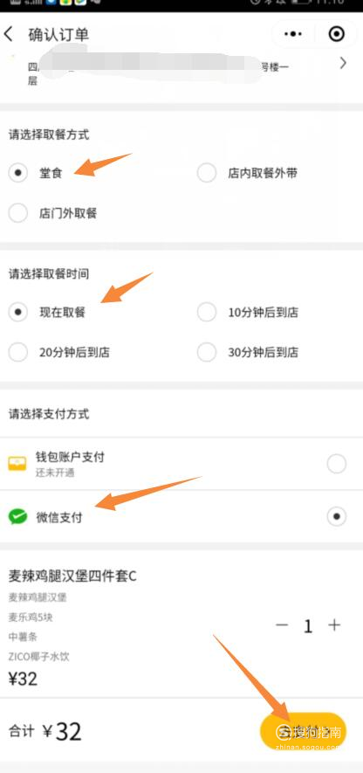Tap the yellow wallet icon

pos(17,464)
